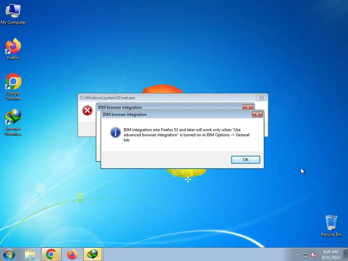This screenshot has width=348, height=261.
Task: Click the Show desktop strip
Action: pos(346,254)
